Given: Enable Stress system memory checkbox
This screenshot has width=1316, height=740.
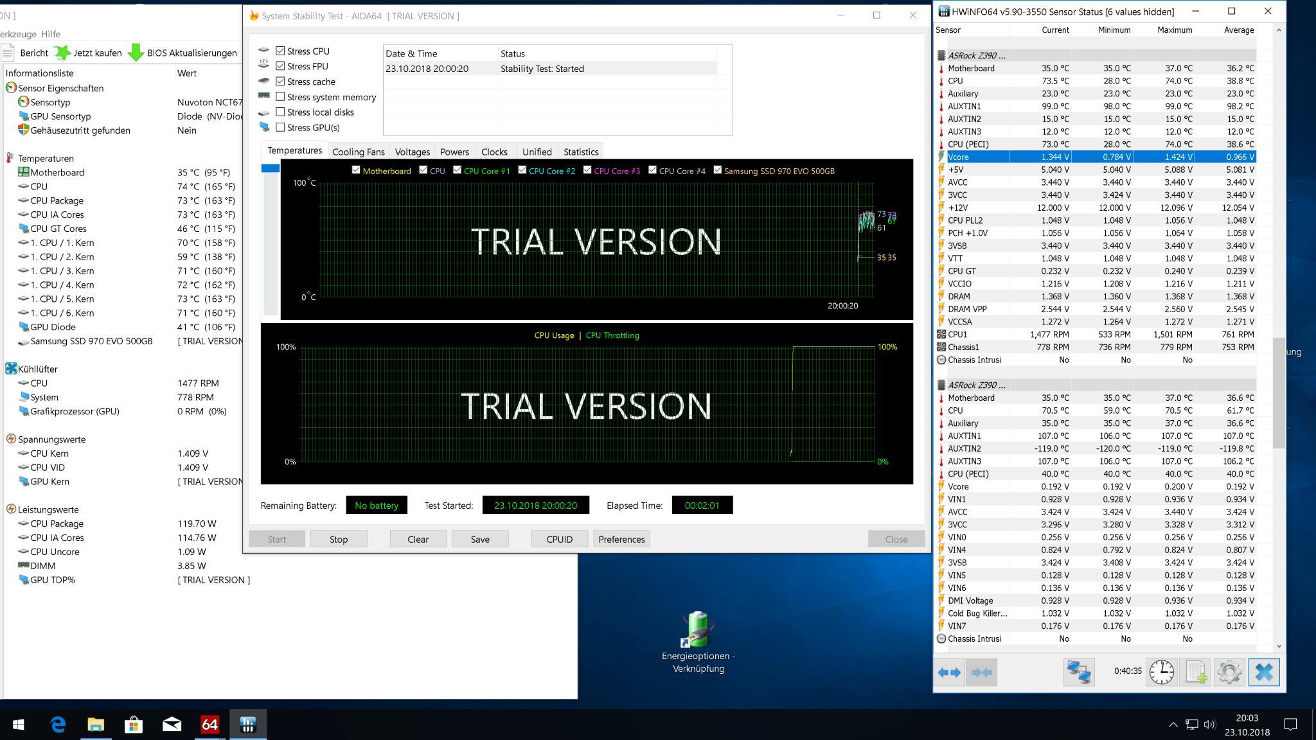Looking at the screenshot, I should coord(280,97).
